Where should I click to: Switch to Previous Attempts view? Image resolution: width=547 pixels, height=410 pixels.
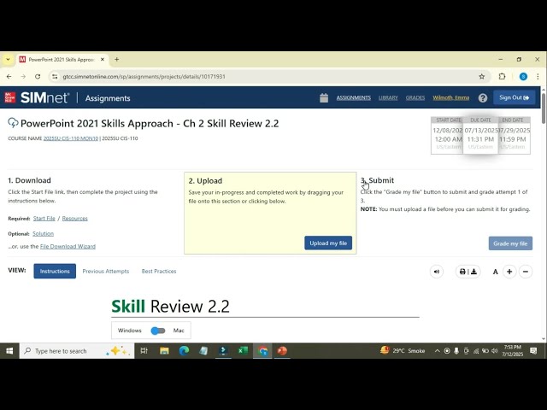pyautogui.click(x=106, y=272)
